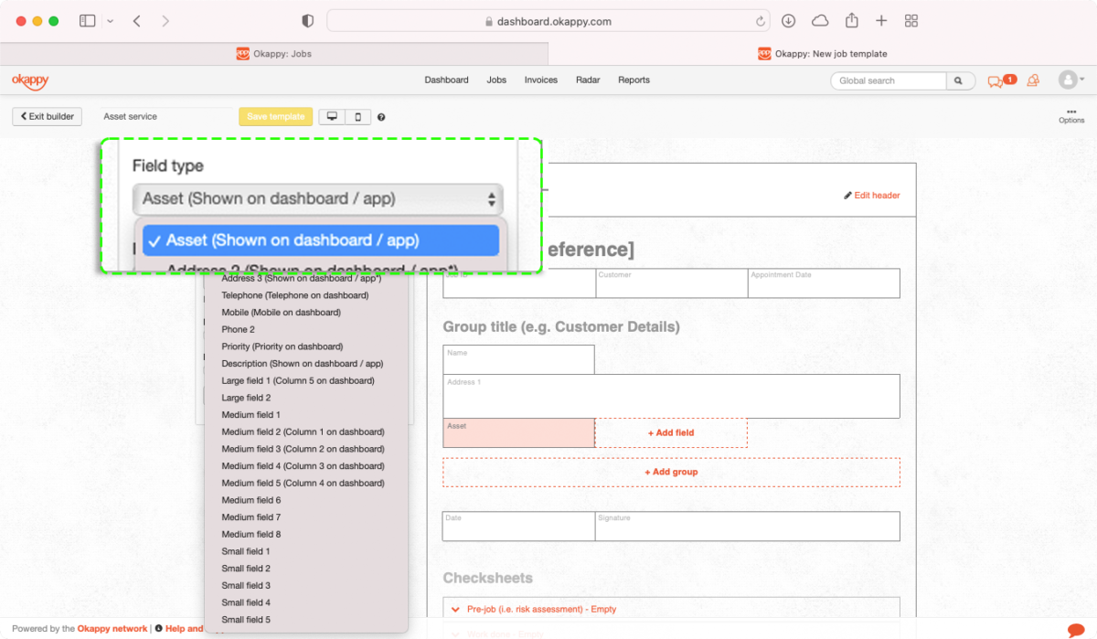1097x639 pixels.
Task: Open the user avatar account dropdown
Action: coord(1070,80)
